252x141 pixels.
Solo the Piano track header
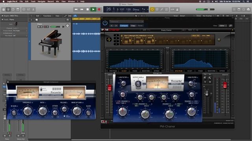click(41, 27)
